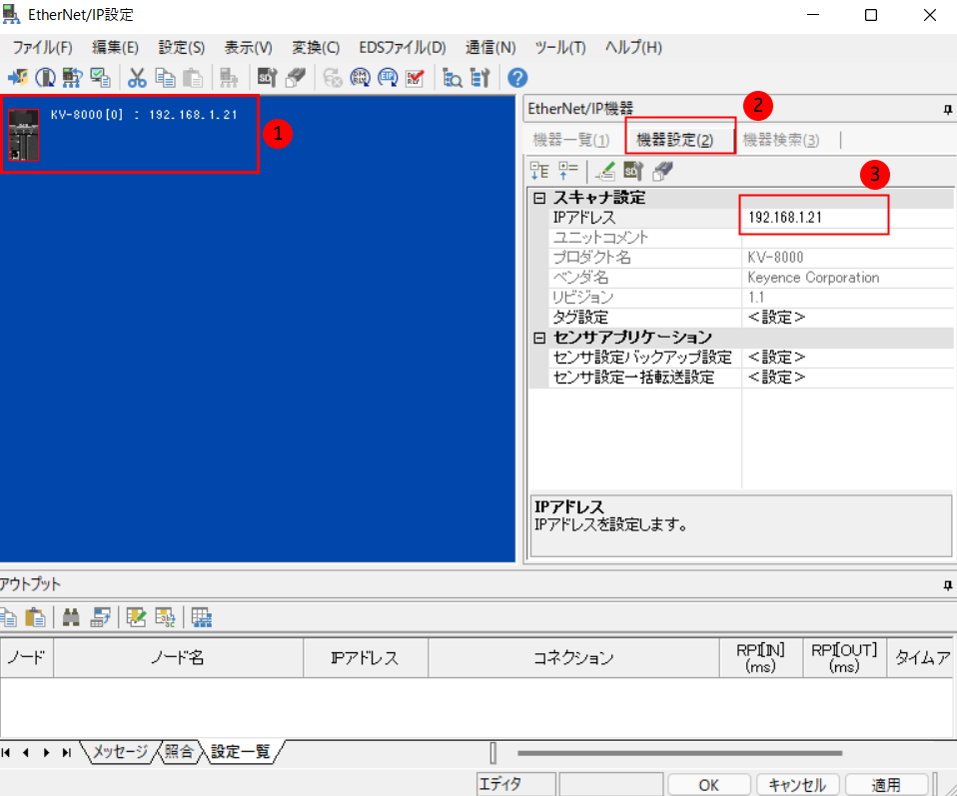Collapse the センサアプリケーション section
Viewport: 957px width, 796px height.
pos(539,338)
